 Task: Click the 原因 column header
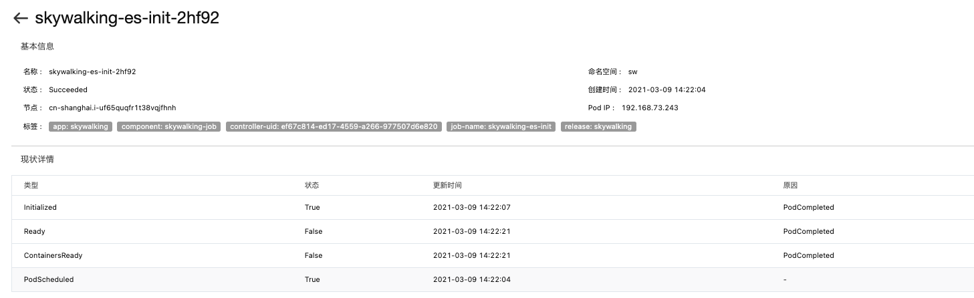pos(791,185)
